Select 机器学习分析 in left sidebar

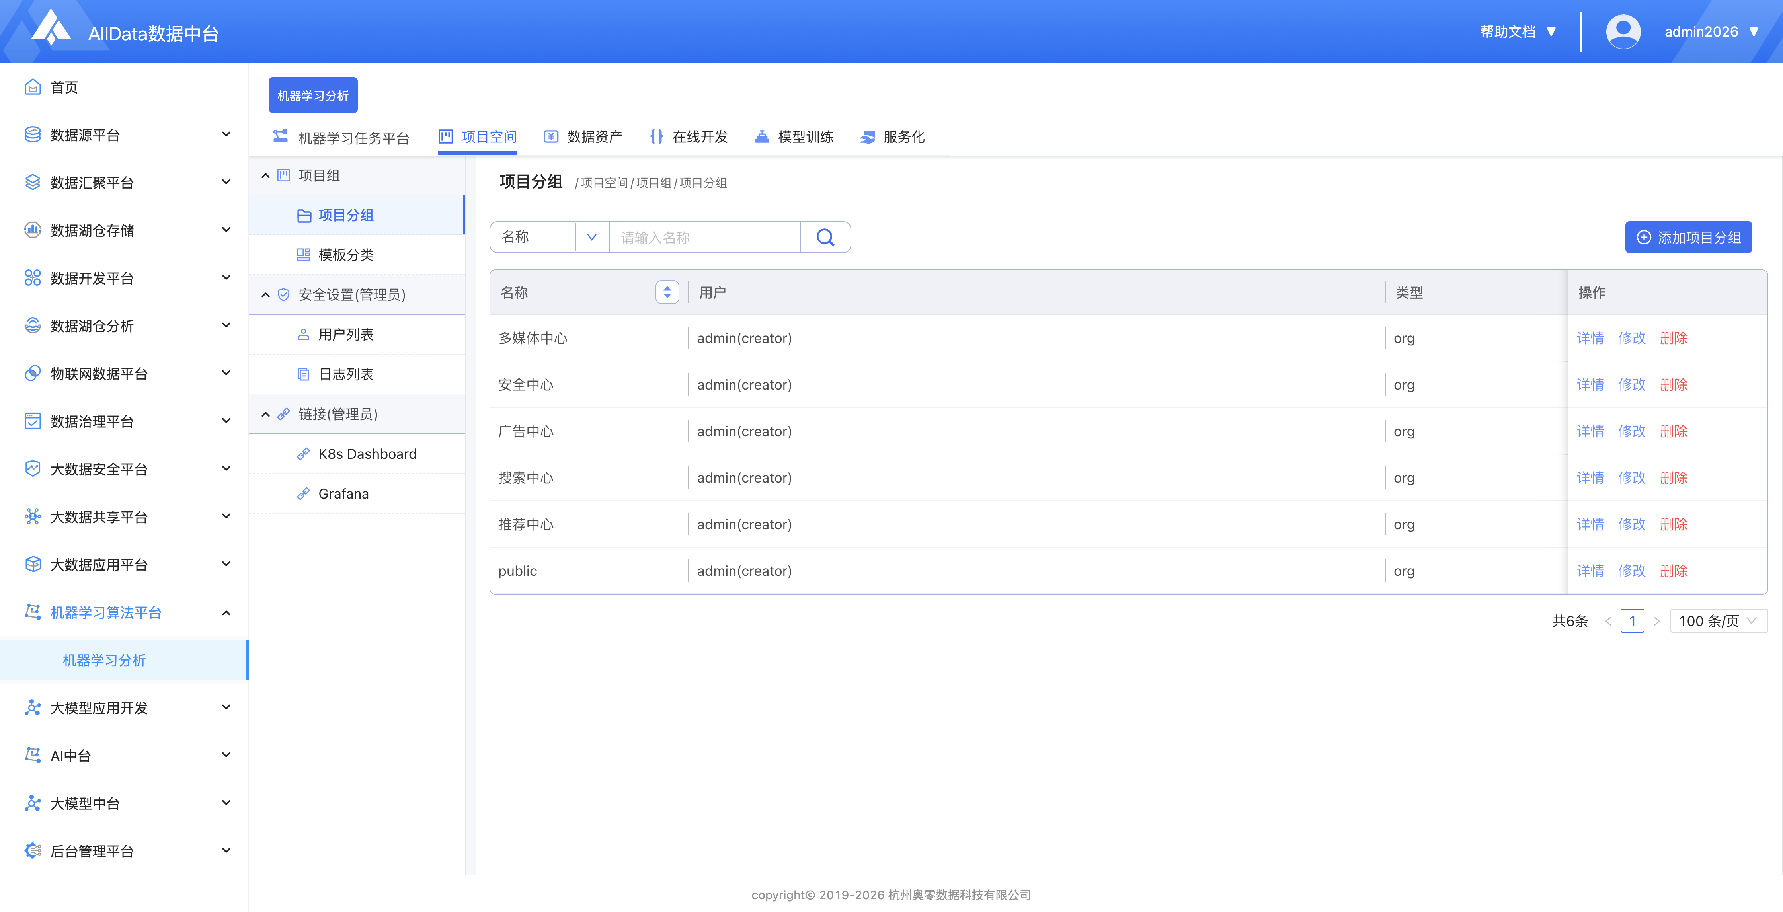point(124,660)
